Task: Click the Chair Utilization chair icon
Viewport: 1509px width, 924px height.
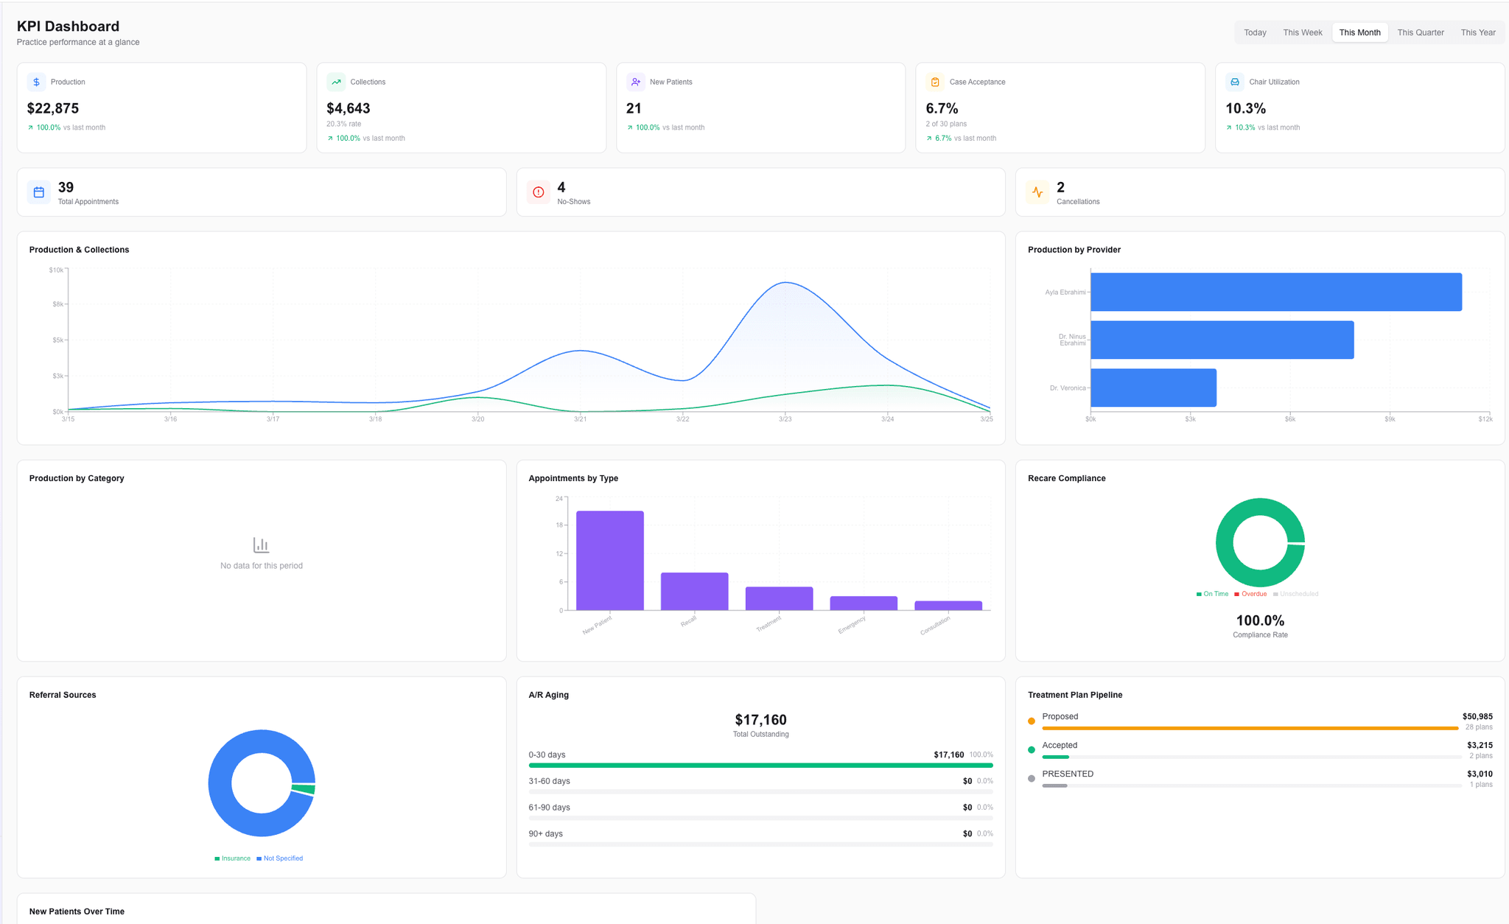Action: (1234, 82)
